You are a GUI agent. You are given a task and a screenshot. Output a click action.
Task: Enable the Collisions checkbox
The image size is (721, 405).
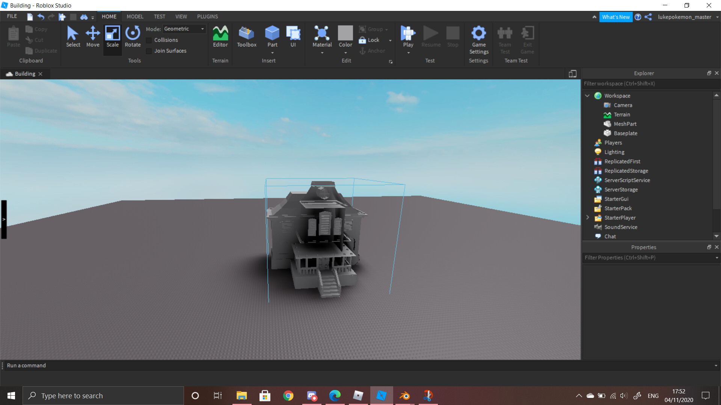pos(149,40)
